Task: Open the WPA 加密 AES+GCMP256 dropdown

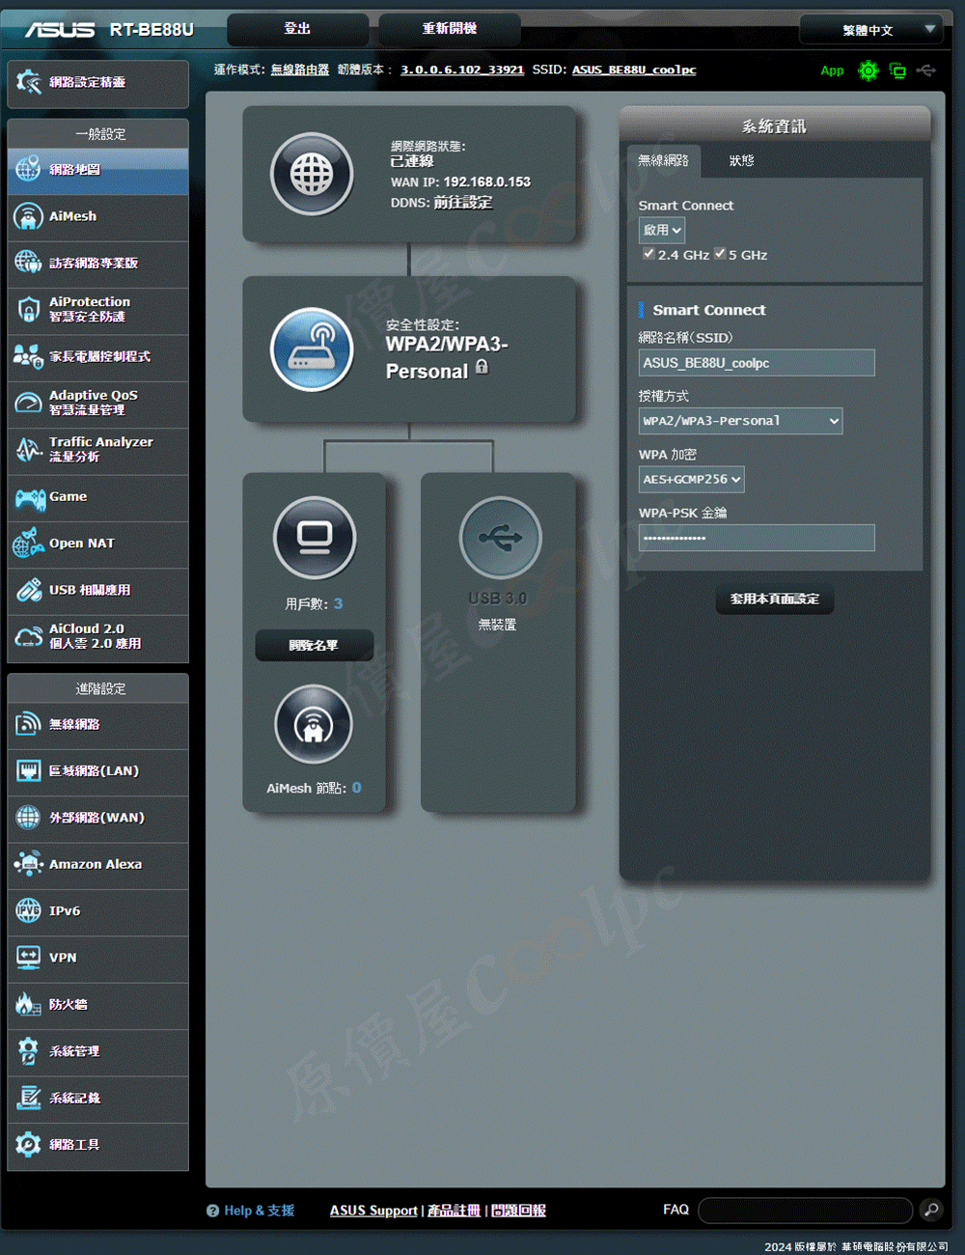Action: pyautogui.click(x=691, y=479)
